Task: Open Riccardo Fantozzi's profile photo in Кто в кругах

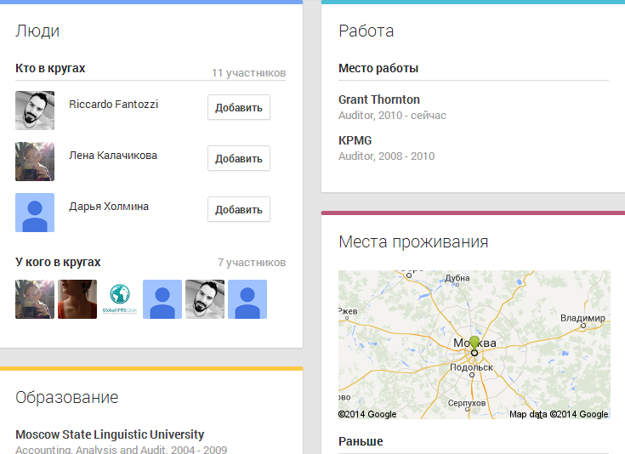Action: pos(35,111)
